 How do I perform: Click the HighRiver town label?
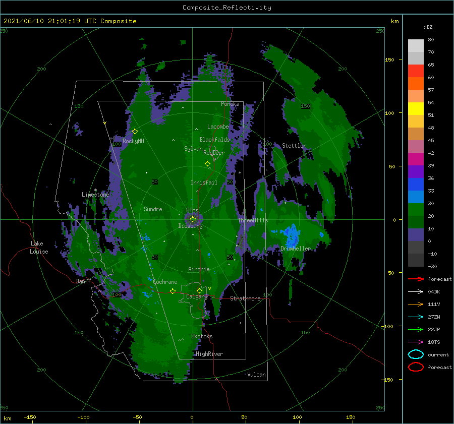coord(209,354)
